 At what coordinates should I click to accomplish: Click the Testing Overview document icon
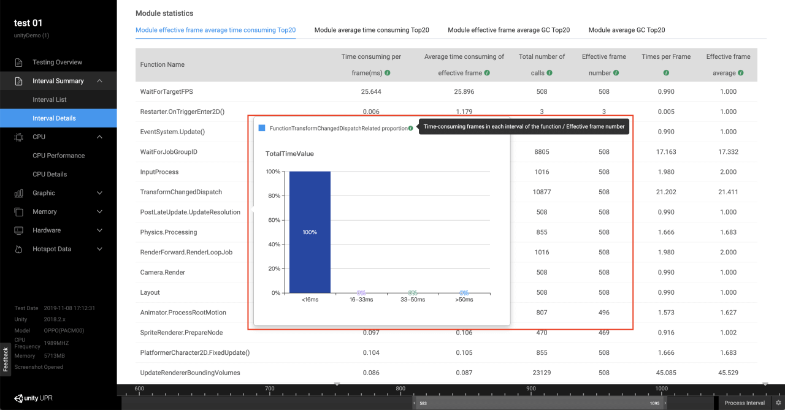(x=19, y=63)
